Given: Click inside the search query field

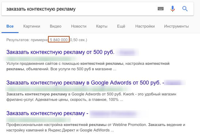Looking at the screenshot, I should 76,9.
